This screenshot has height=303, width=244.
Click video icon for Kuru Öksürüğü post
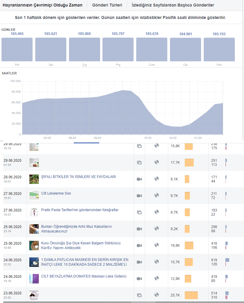coord(139,246)
